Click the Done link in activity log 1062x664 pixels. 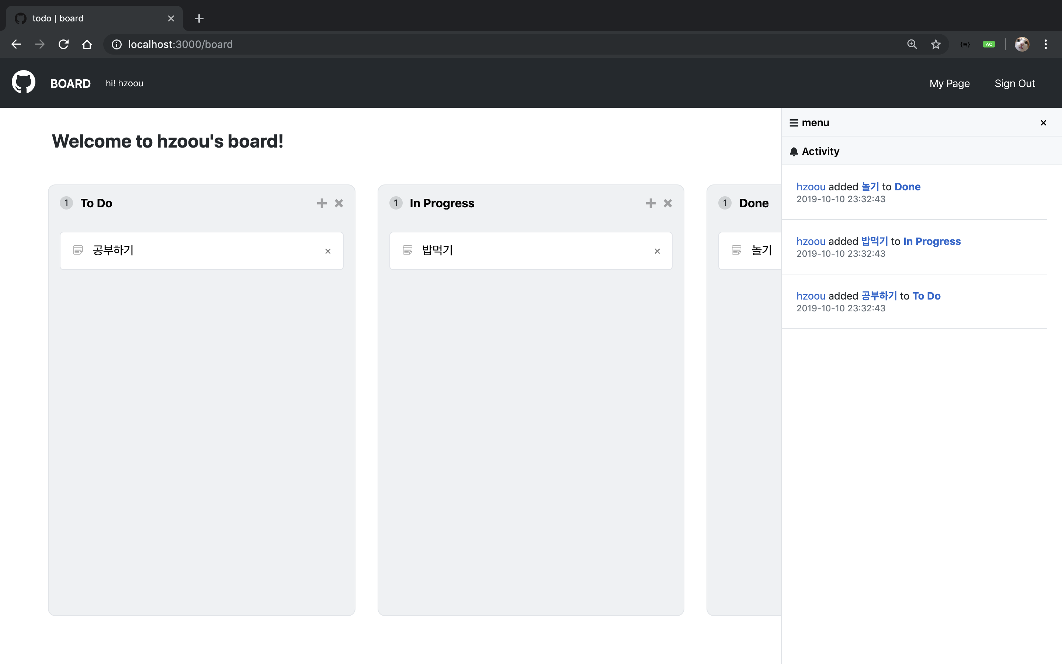tap(907, 187)
